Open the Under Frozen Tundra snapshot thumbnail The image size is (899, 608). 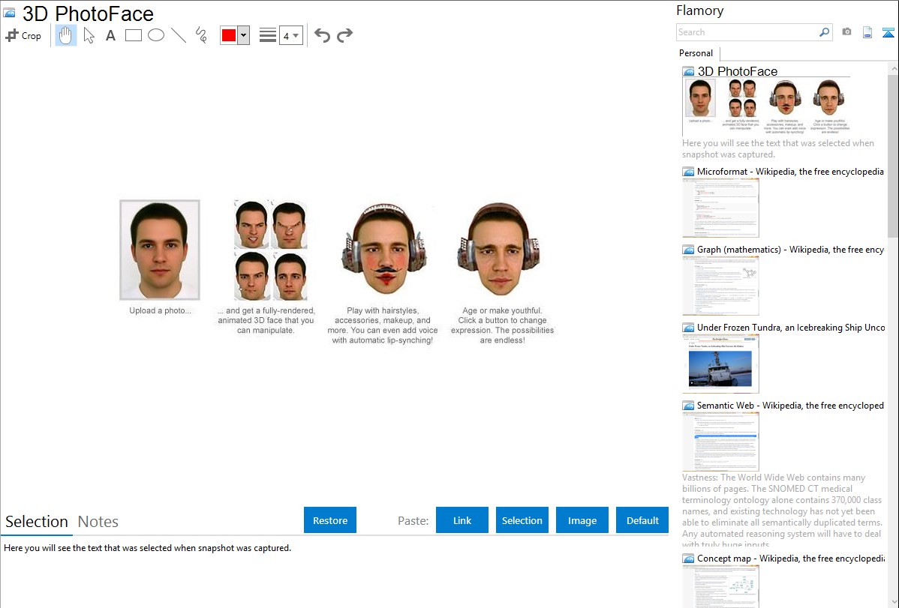720,364
